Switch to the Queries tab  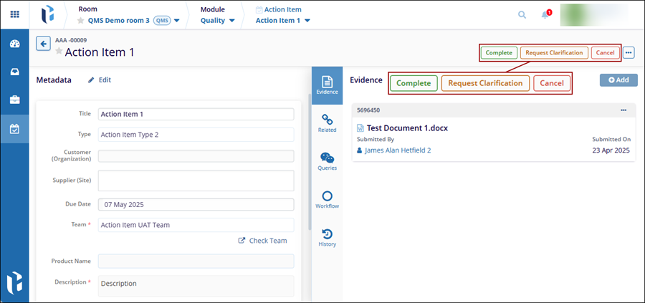click(x=327, y=161)
